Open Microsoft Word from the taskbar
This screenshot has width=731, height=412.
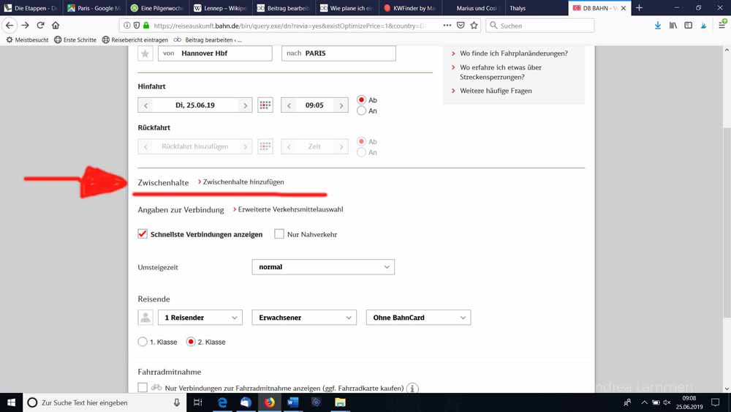(292, 402)
